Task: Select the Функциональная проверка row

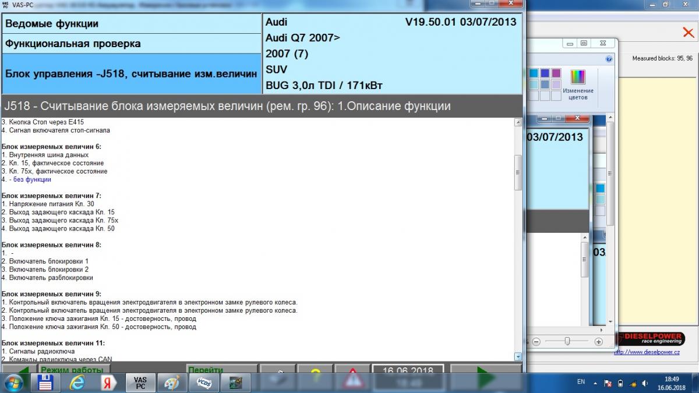Action: point(132,44)
